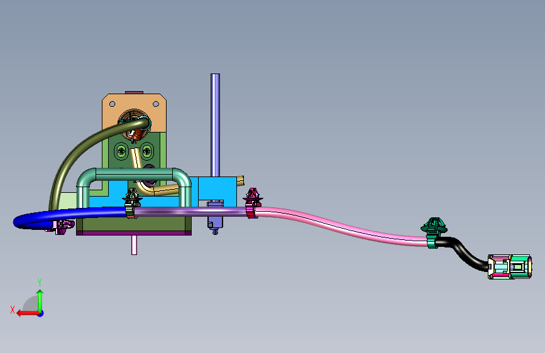Select the purple middle hose section
Image resolution: width=545 pixels, height=353 pixels.
(x=190, y=212)
